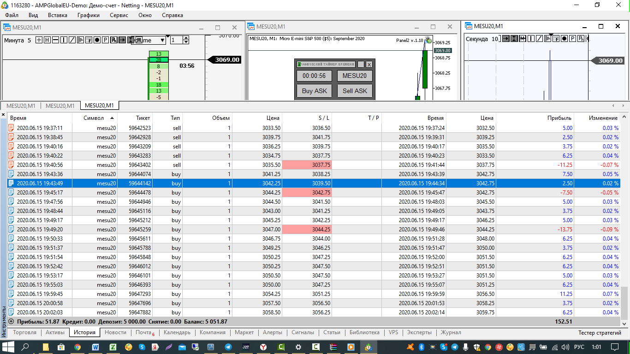
Task: Sort the table by the Символ column header
Action: 94,118
